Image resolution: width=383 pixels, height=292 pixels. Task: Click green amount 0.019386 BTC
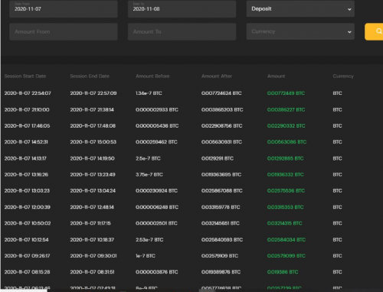[283, 272]
